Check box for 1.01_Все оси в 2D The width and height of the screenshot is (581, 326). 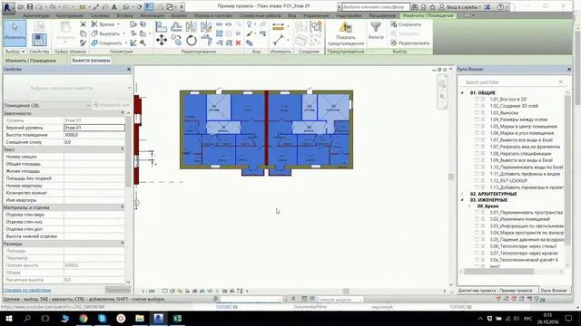(477, 99)
